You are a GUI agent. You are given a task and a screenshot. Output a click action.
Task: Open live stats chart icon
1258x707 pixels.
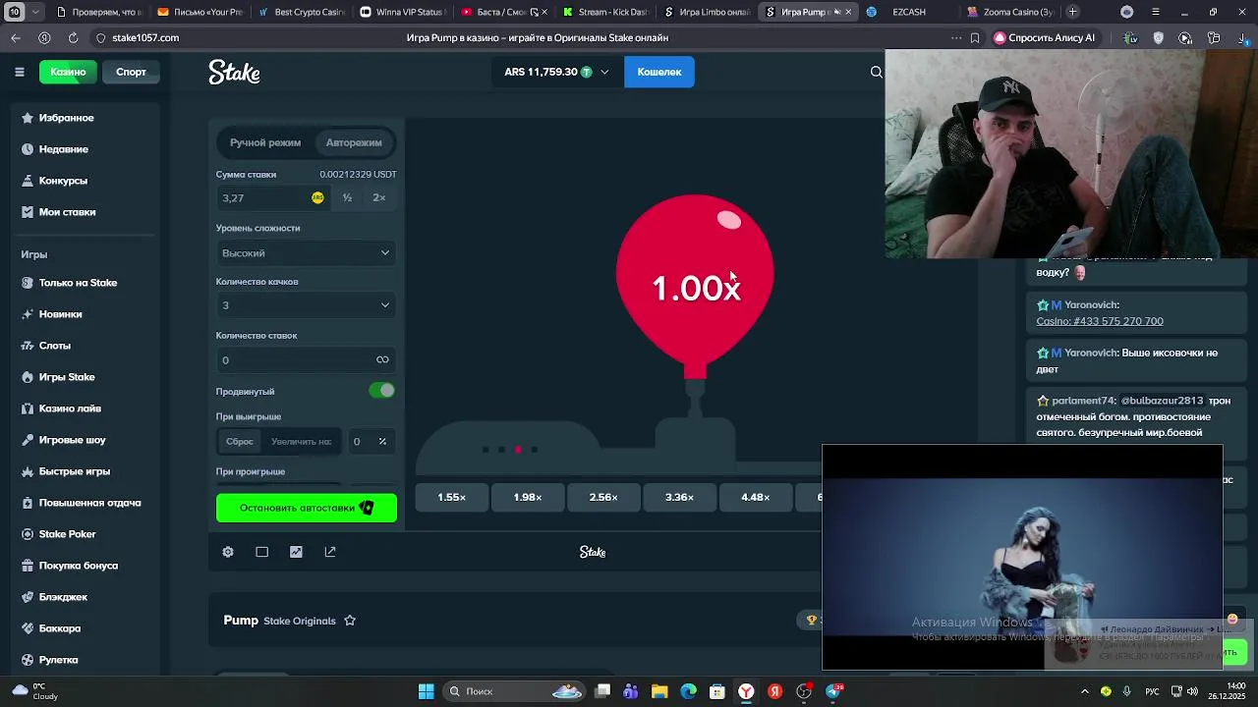pyautogui.click(x=296, y=552)
